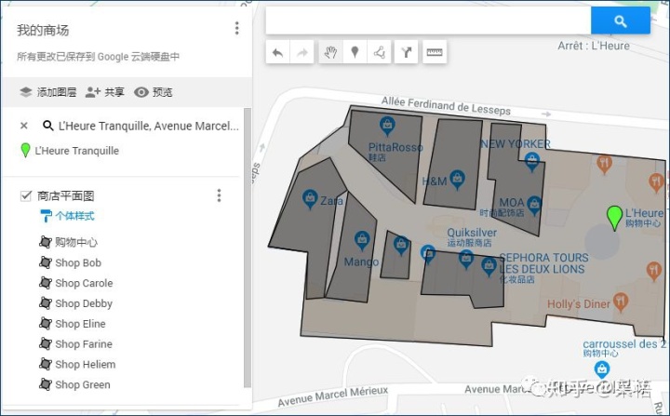
Task: Select Shop Bob in the layer list
Action: (78, 262)
